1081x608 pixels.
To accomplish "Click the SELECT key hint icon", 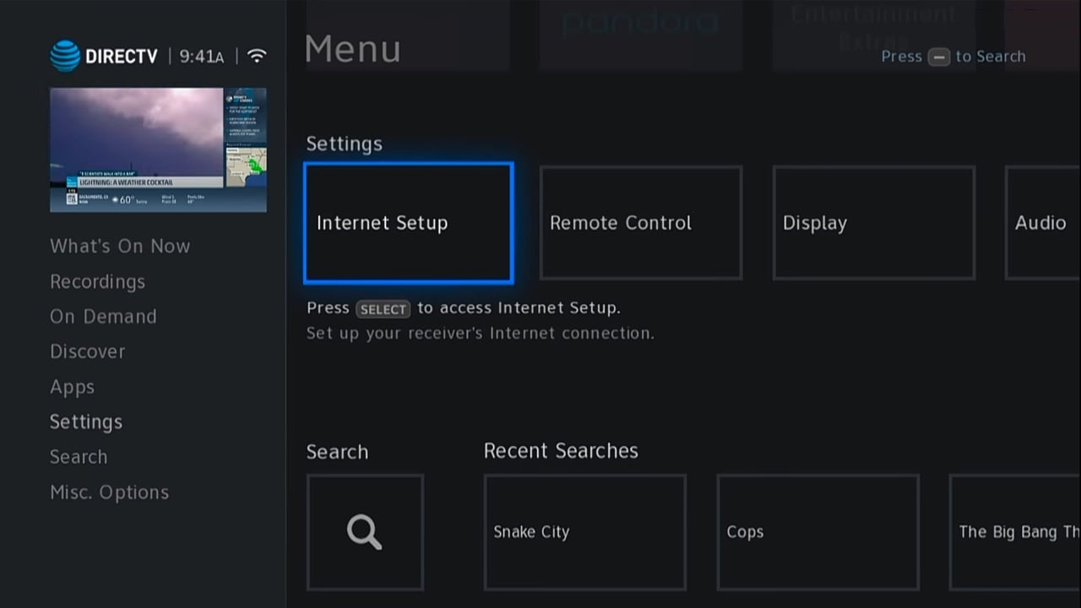I will [383, 309].
